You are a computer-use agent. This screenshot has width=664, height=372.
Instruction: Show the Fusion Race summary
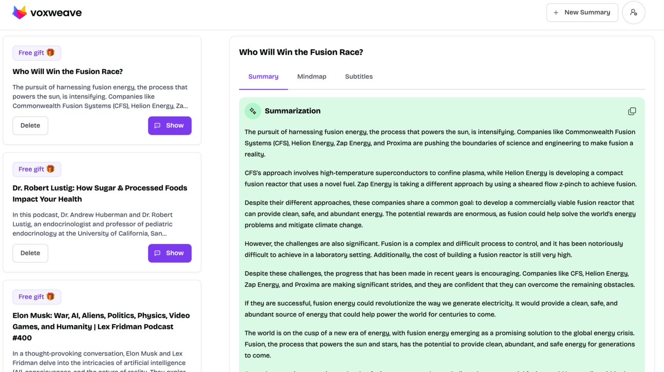click(170, 125)
